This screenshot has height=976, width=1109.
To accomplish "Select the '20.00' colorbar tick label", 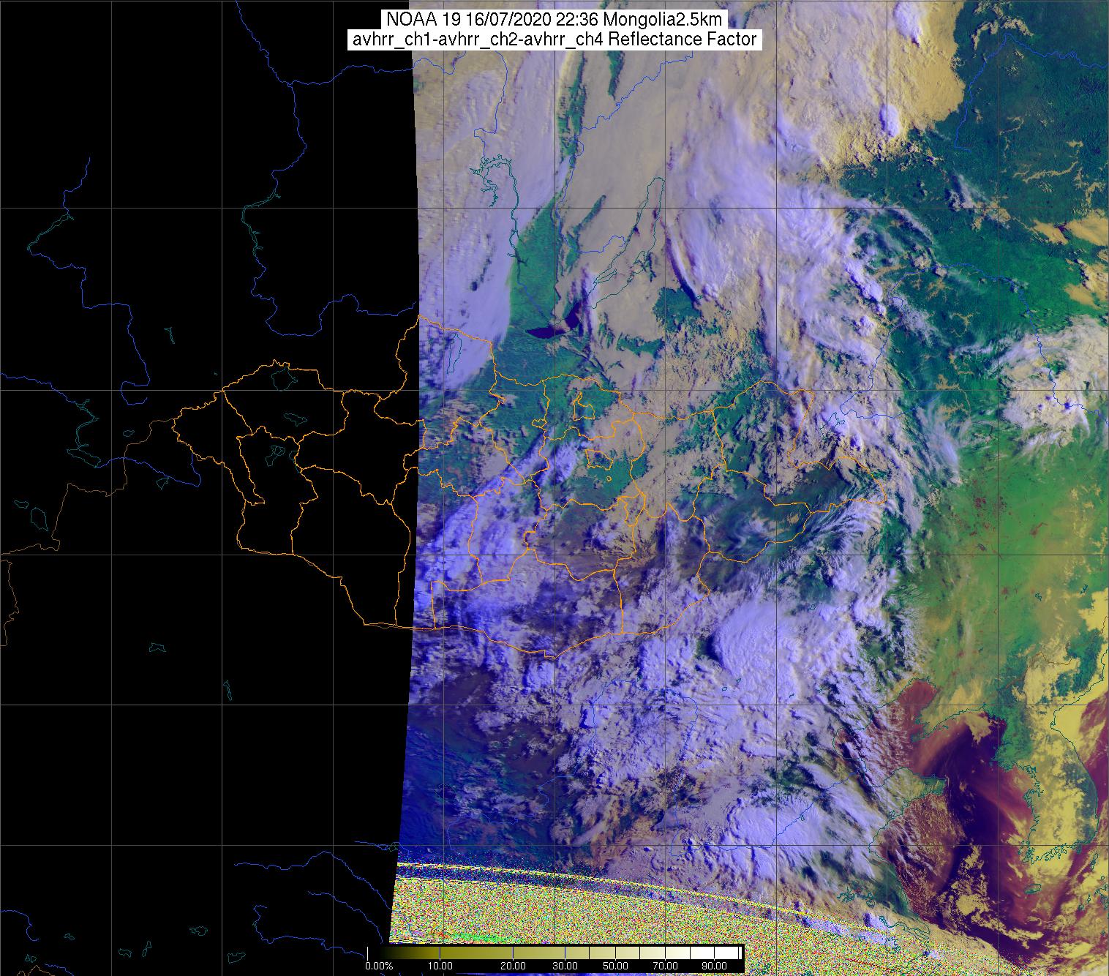I will (512, 967).
